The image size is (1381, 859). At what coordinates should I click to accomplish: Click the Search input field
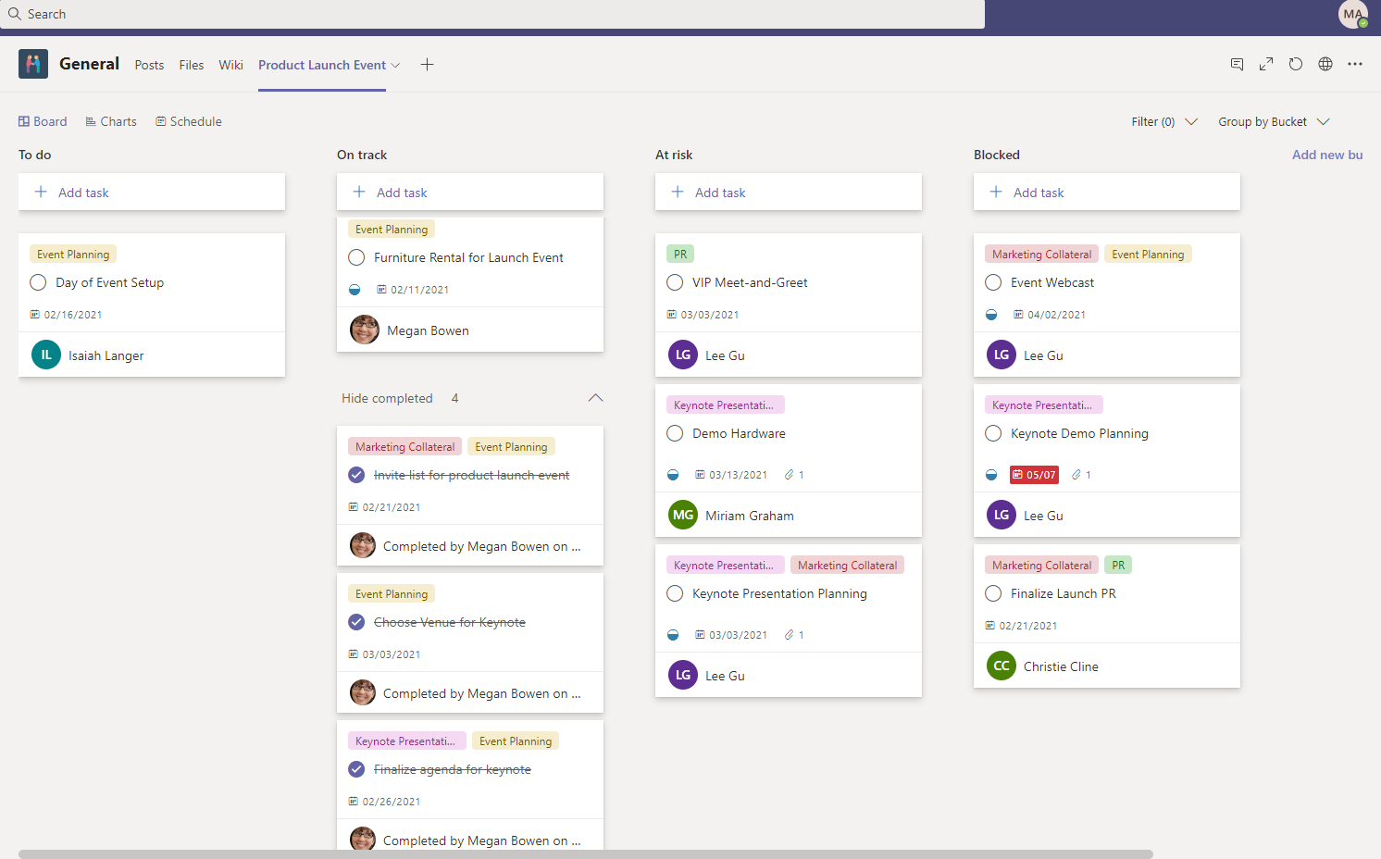(492, 14)
